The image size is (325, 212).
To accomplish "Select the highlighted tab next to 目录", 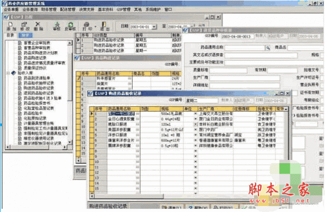I will point(25,35).
